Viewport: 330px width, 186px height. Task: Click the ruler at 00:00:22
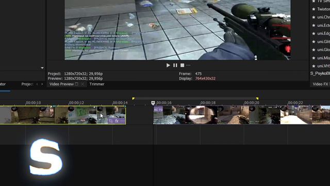point(295,103)
